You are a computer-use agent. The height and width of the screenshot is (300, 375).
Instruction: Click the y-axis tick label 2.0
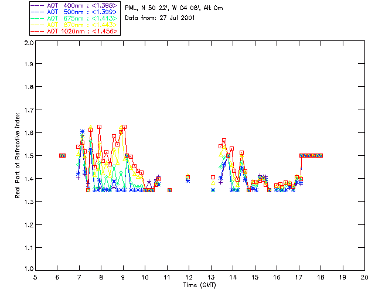pyautogui.click(x=29, y=43)
